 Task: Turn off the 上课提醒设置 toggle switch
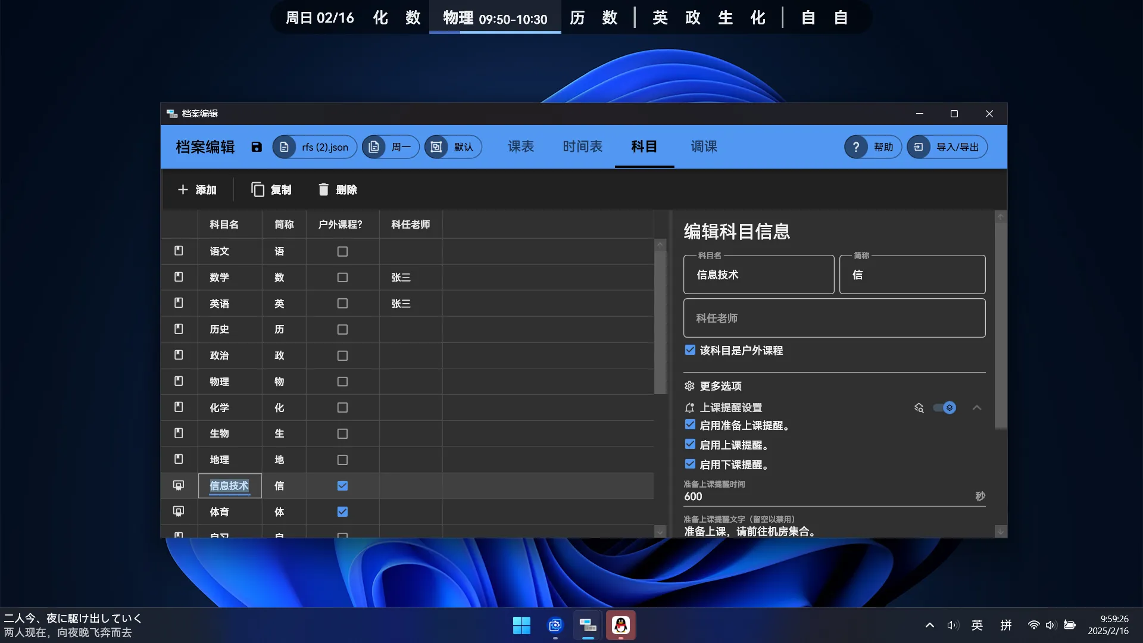pos(944,408)
